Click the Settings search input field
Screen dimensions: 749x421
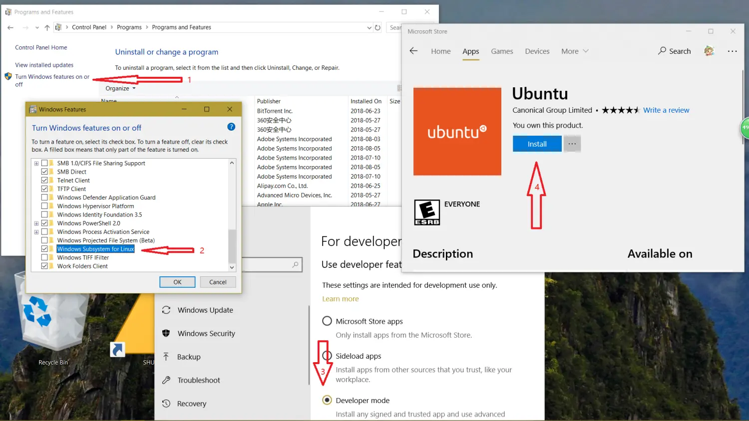pyautogui.click(x=272, y=265)
